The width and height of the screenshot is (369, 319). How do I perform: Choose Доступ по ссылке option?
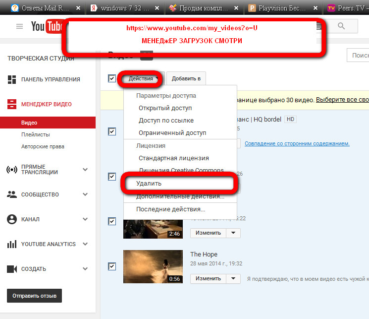point(180,121)
